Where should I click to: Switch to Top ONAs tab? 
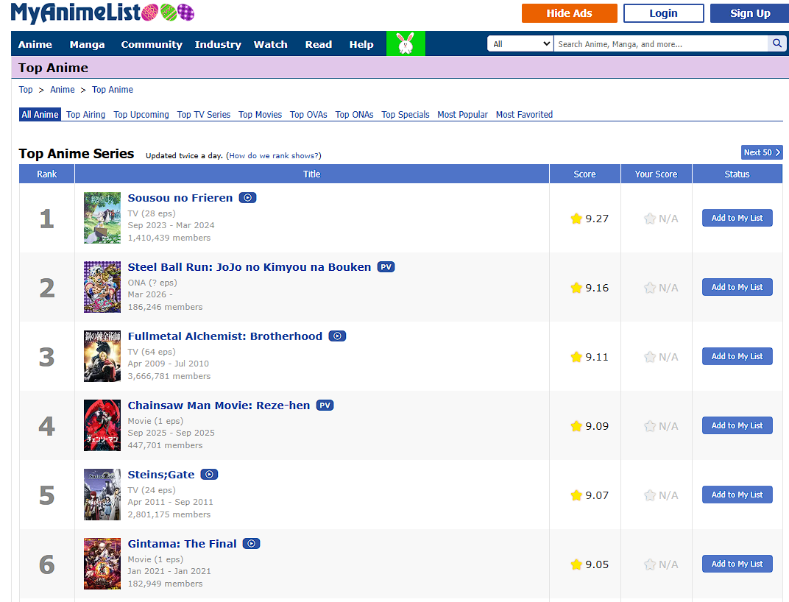354,114
